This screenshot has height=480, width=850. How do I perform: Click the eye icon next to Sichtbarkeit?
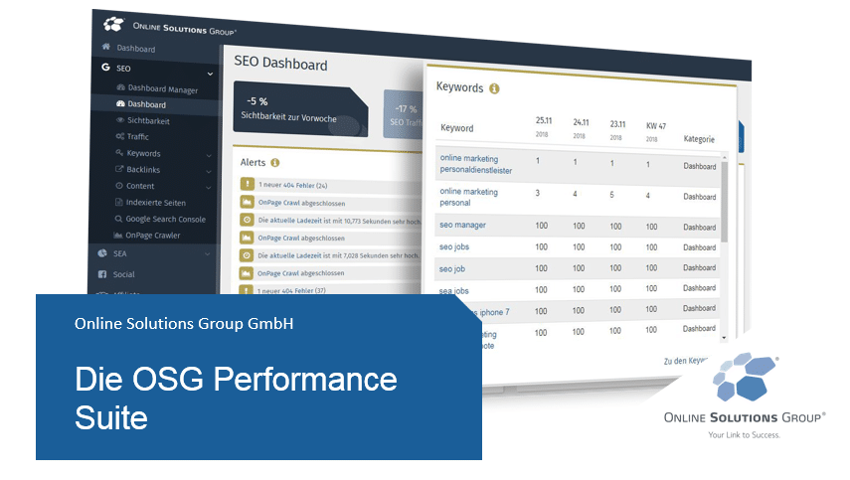120,119
